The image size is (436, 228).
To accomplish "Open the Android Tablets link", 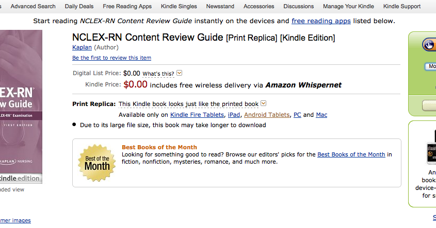I will point(267,115).
